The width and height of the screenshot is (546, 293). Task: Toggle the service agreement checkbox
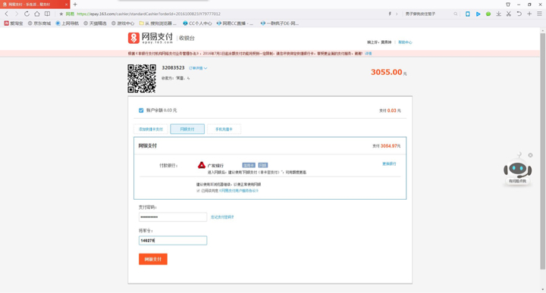point(198,191)
